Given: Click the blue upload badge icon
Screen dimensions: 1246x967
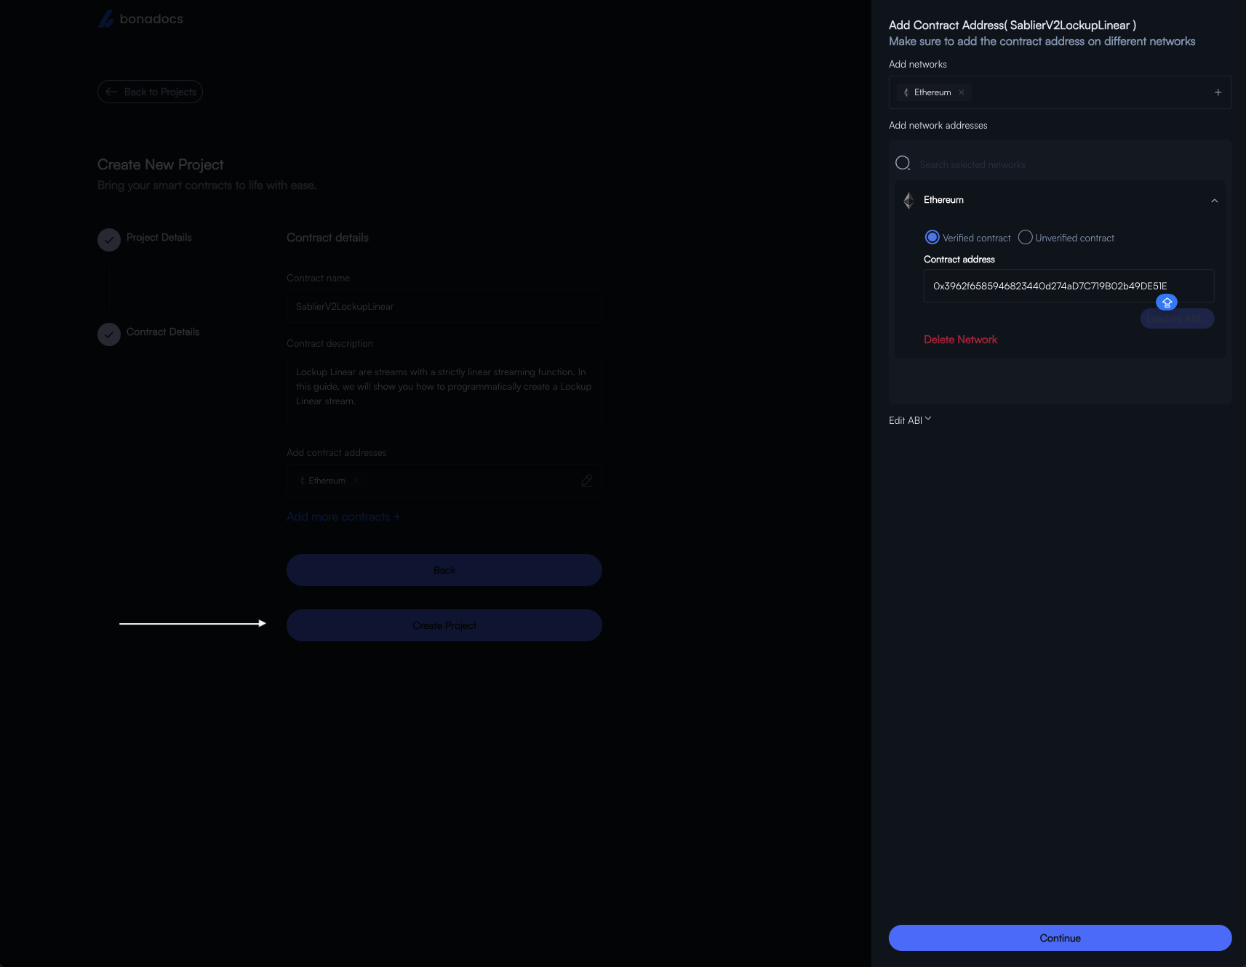Looking at the screenshot, I should click(x=1167, y=302).
